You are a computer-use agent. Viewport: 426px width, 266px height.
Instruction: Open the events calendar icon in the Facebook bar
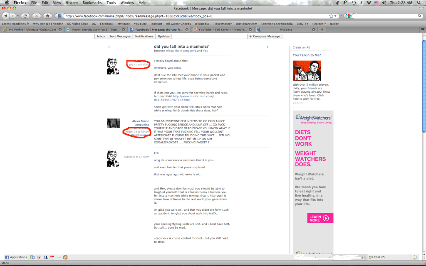pyautogui.click(x=52, y=257)
